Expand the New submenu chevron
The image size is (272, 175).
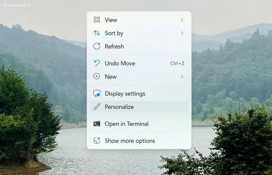coord(182,76)
